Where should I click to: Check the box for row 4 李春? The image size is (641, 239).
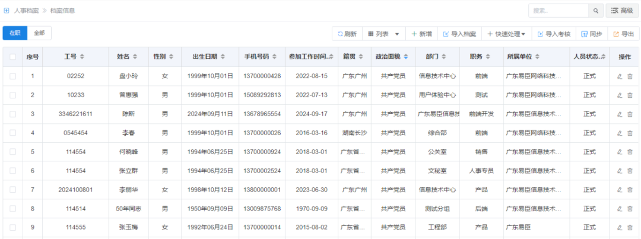click(x=13, y=133)
